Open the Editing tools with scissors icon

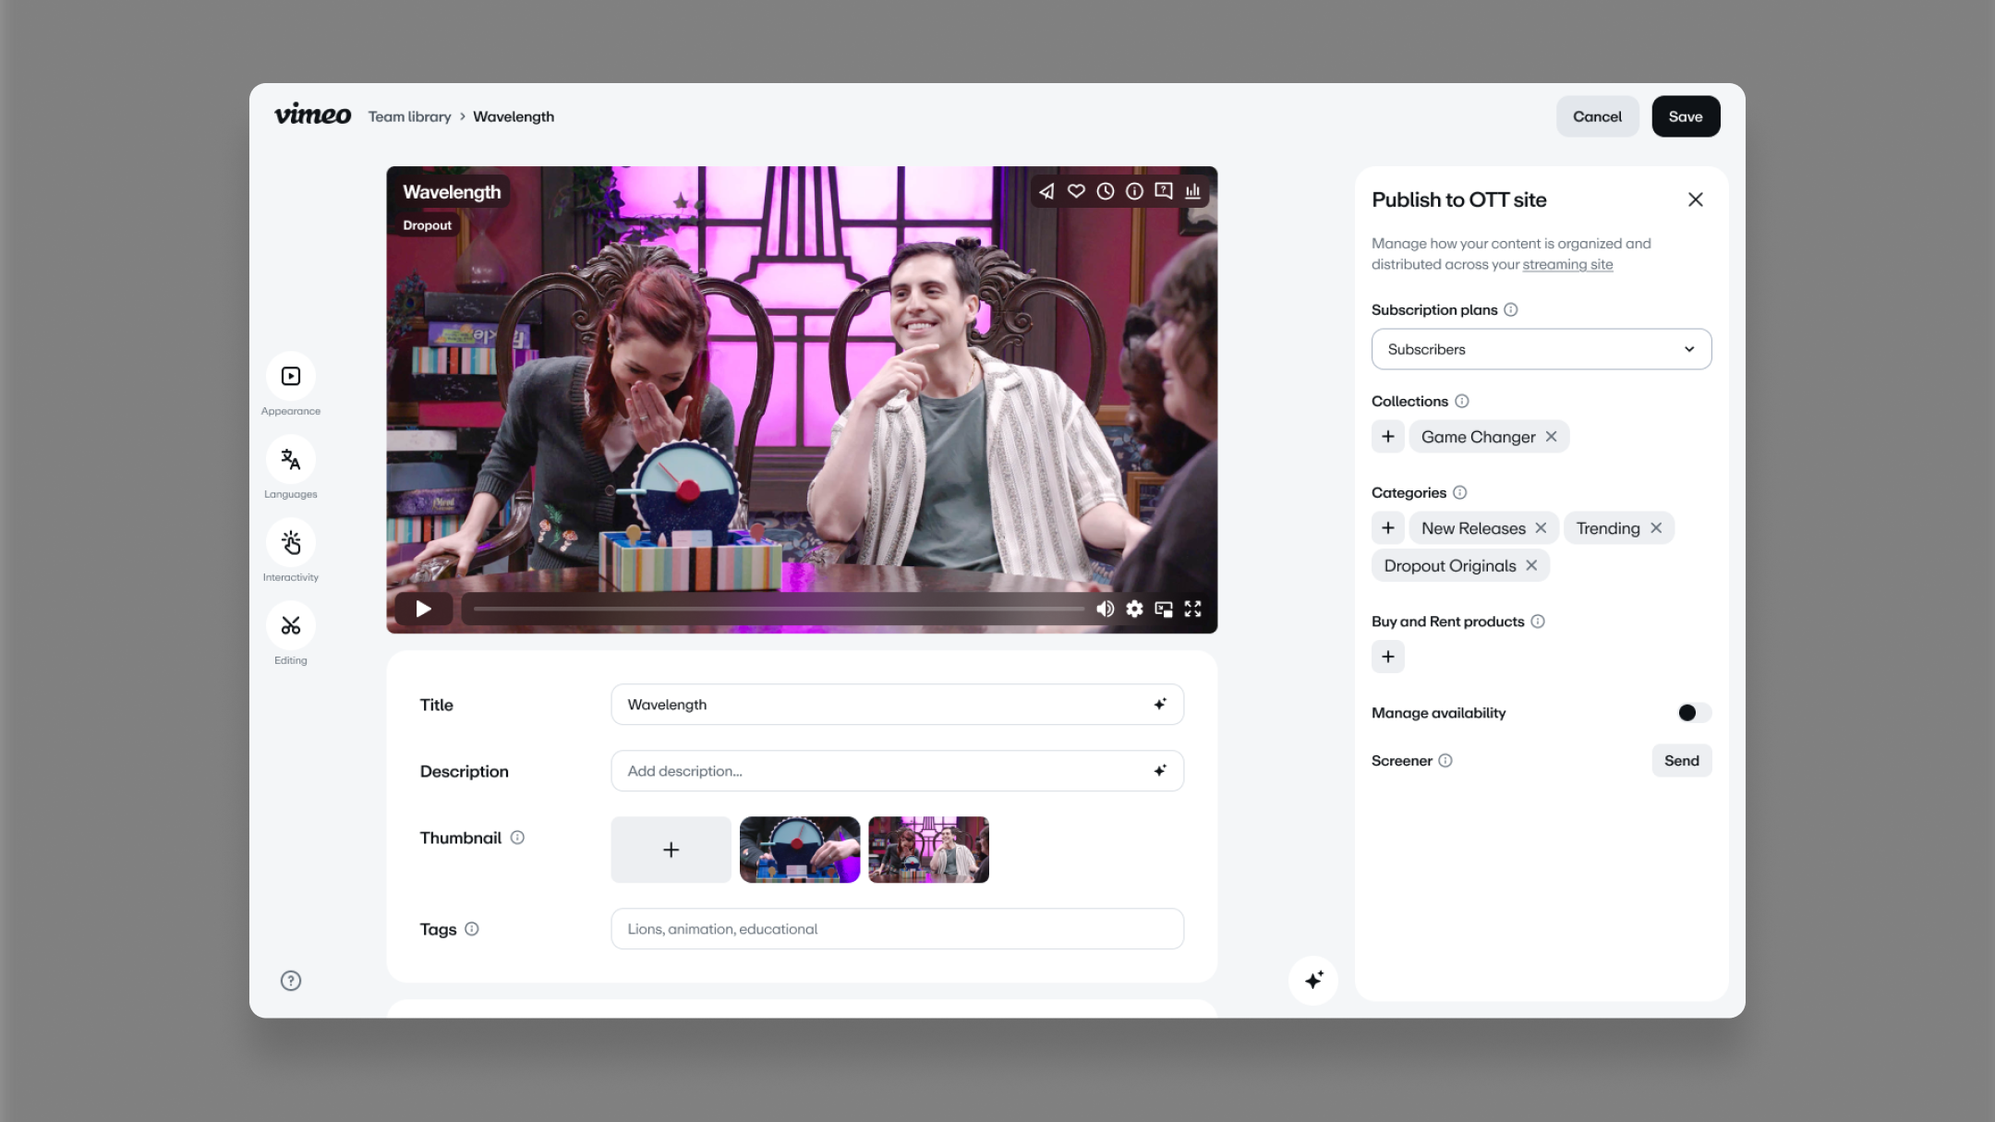coord(290,626)
